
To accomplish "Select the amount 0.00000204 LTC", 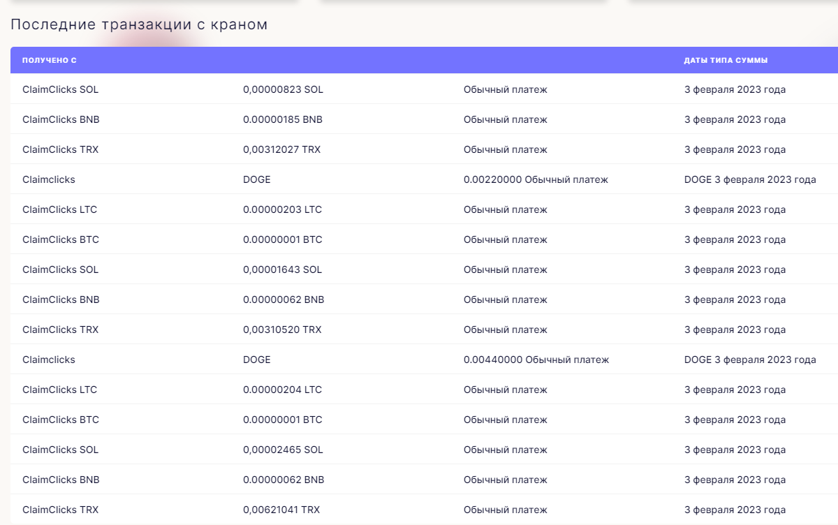I will [282, 390].
